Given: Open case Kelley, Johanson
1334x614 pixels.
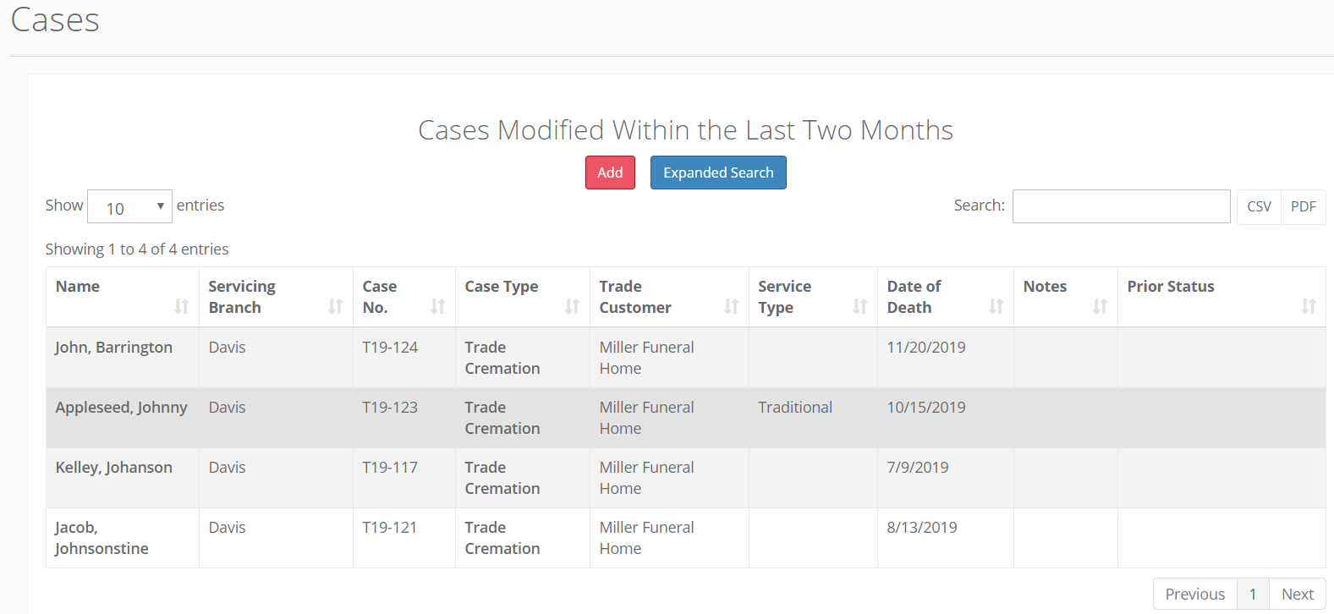Looking at the screenshot, I should point(114,467).
